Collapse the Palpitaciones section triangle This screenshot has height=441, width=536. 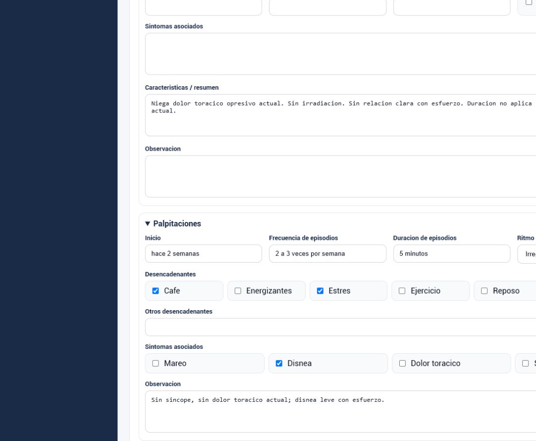tap(148, 223)
